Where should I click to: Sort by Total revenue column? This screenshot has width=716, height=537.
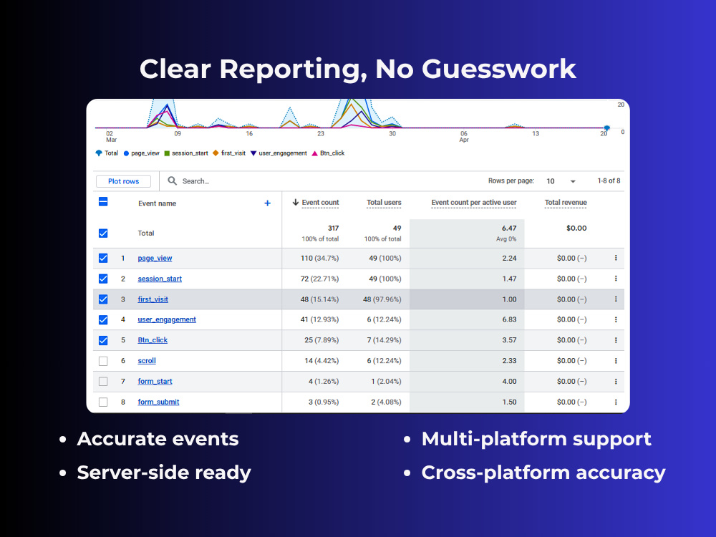click(x=566, y=203)
